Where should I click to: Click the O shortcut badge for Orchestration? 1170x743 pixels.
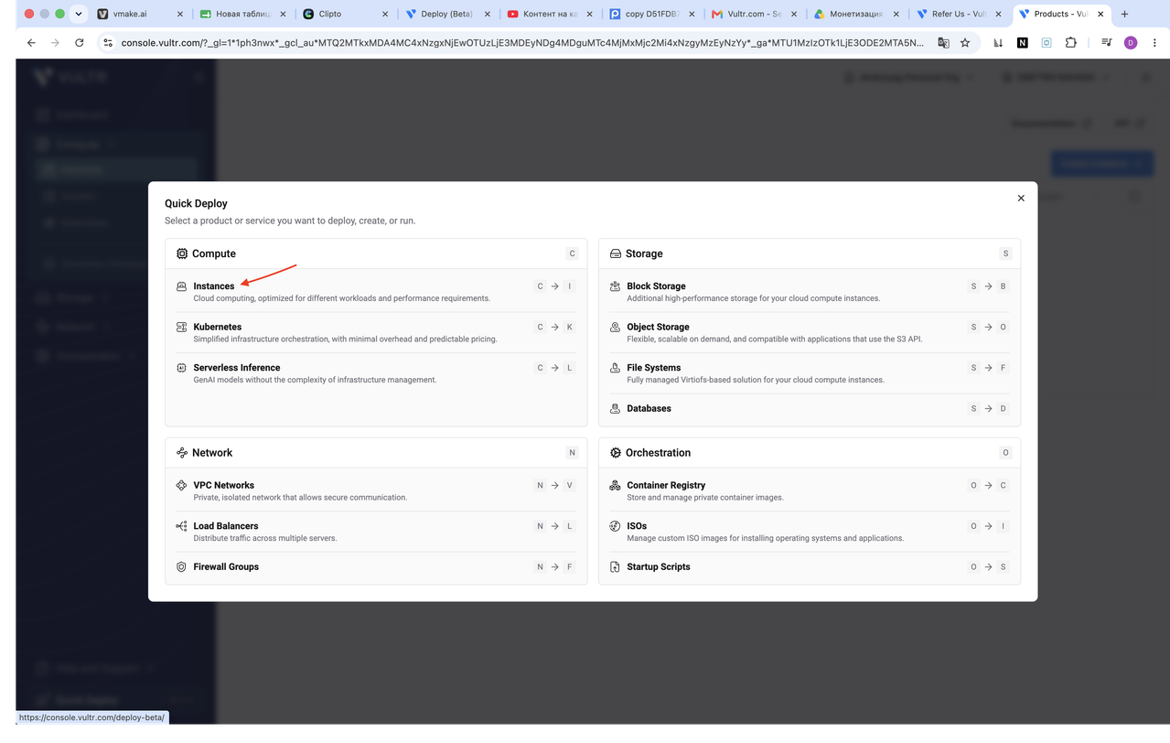click(1005, 453)
